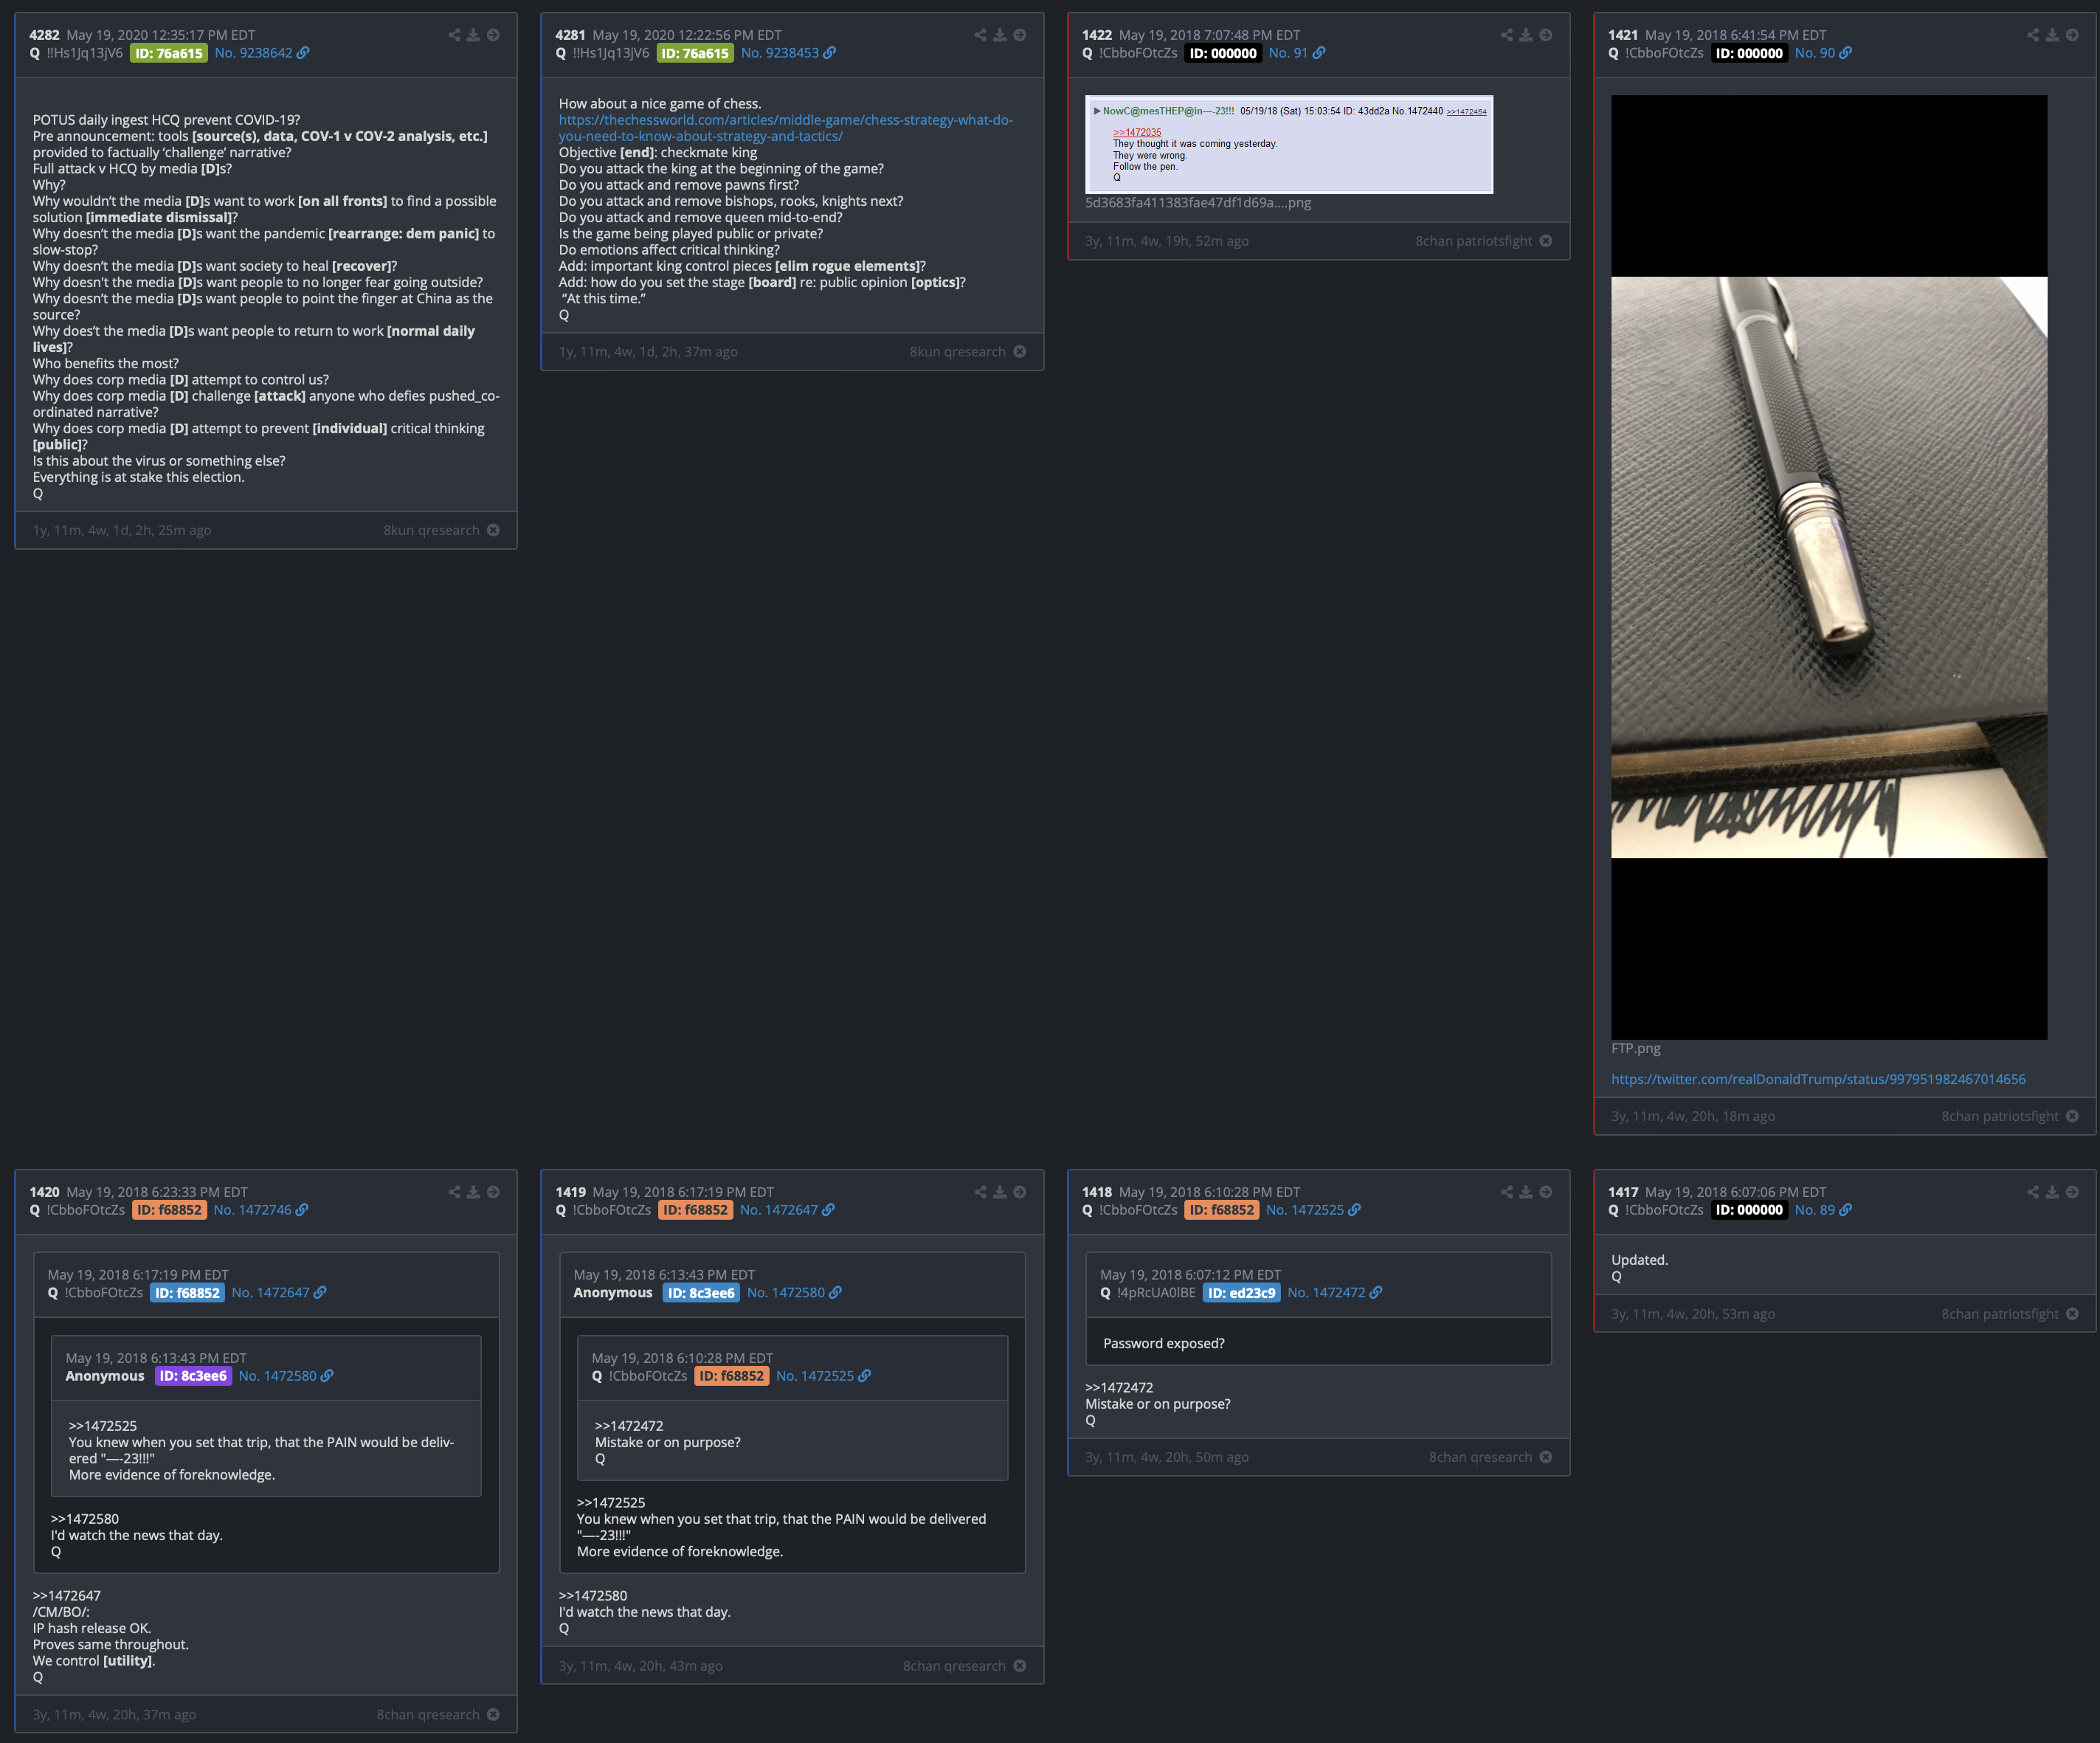This screenshot has height=1743, width=2100.
Task: Click the 'FTP.png' filename
Action: coord(1635,1048)
